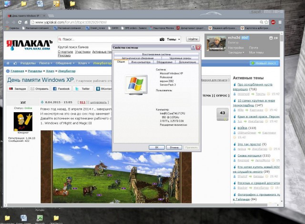Click the Главная breadcrumb link
The height and width of the screenshot is (224, 305).
(x=17, y=71)
